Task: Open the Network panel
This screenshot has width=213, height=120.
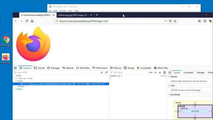Action: (68, 68)
